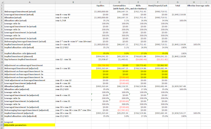Select yellow 3.0% planned Commodities cell
Image resolution: width=211 pixels, height=129 pixels.
coord(119,54)
